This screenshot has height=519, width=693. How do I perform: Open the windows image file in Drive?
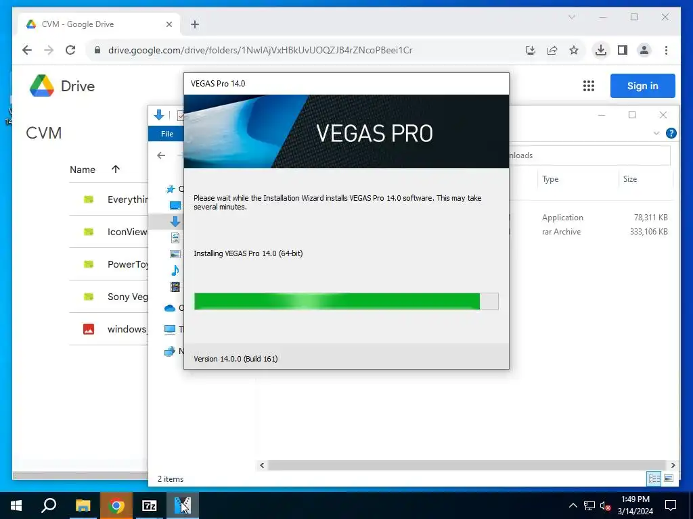108,329
